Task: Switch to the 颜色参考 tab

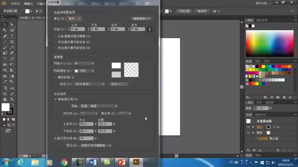Action: point(262,20)
